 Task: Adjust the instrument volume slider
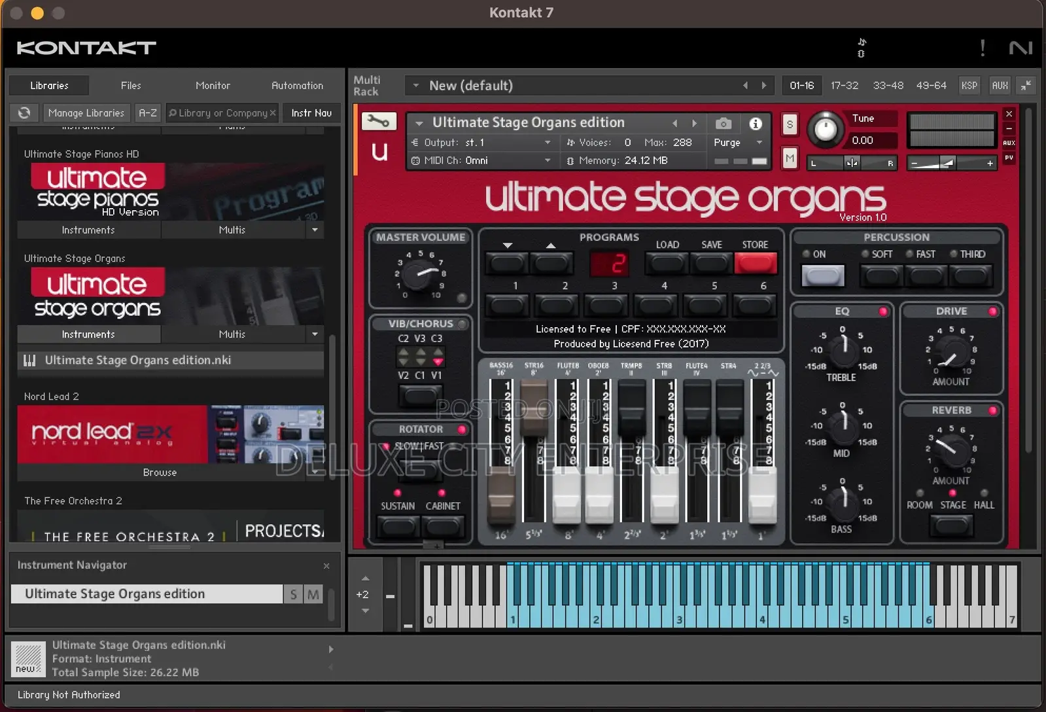(x=952, y=163)
